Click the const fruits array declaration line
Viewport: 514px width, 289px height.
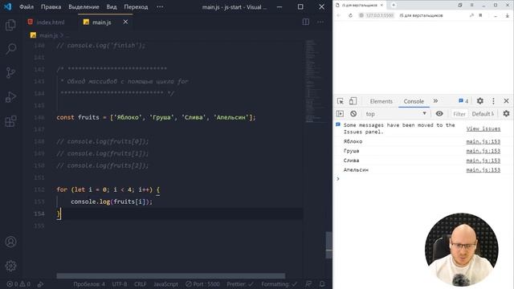[x=156, y=117]
